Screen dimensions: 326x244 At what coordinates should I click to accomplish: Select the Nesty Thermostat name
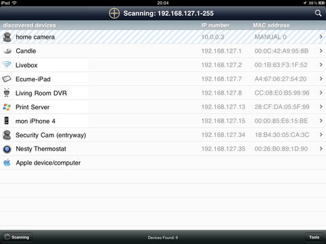(x=41, y=149)
